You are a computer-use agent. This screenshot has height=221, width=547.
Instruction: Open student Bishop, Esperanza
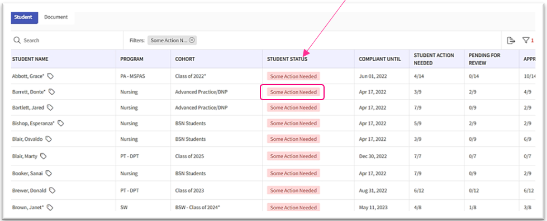click(34, 124)
